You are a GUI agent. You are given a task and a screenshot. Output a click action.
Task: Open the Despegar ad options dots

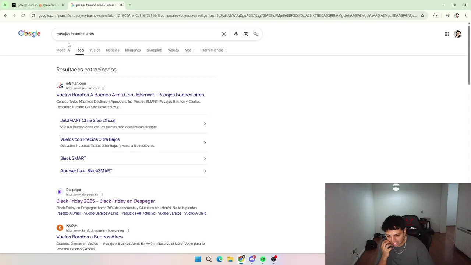coord(102,194)
